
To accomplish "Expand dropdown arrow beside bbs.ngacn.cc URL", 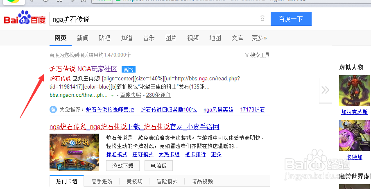I will 112,96.
